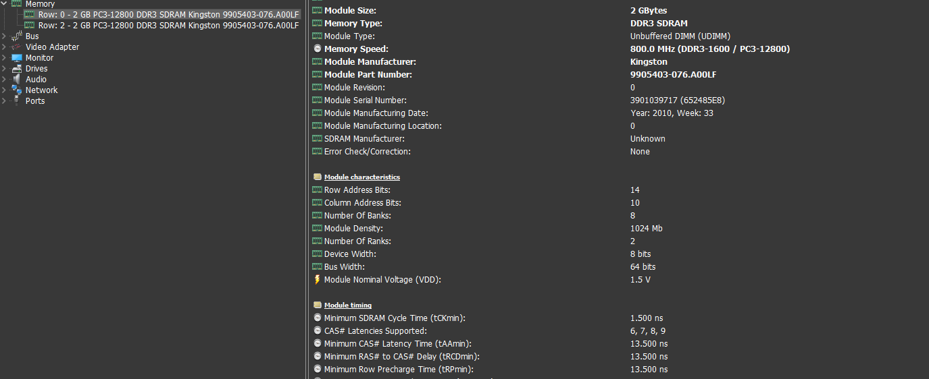Image resolution: width=929 pixels, height=379 pixels.
Task: Select the Module Manufacturing Location label
Action: (383, 126)
